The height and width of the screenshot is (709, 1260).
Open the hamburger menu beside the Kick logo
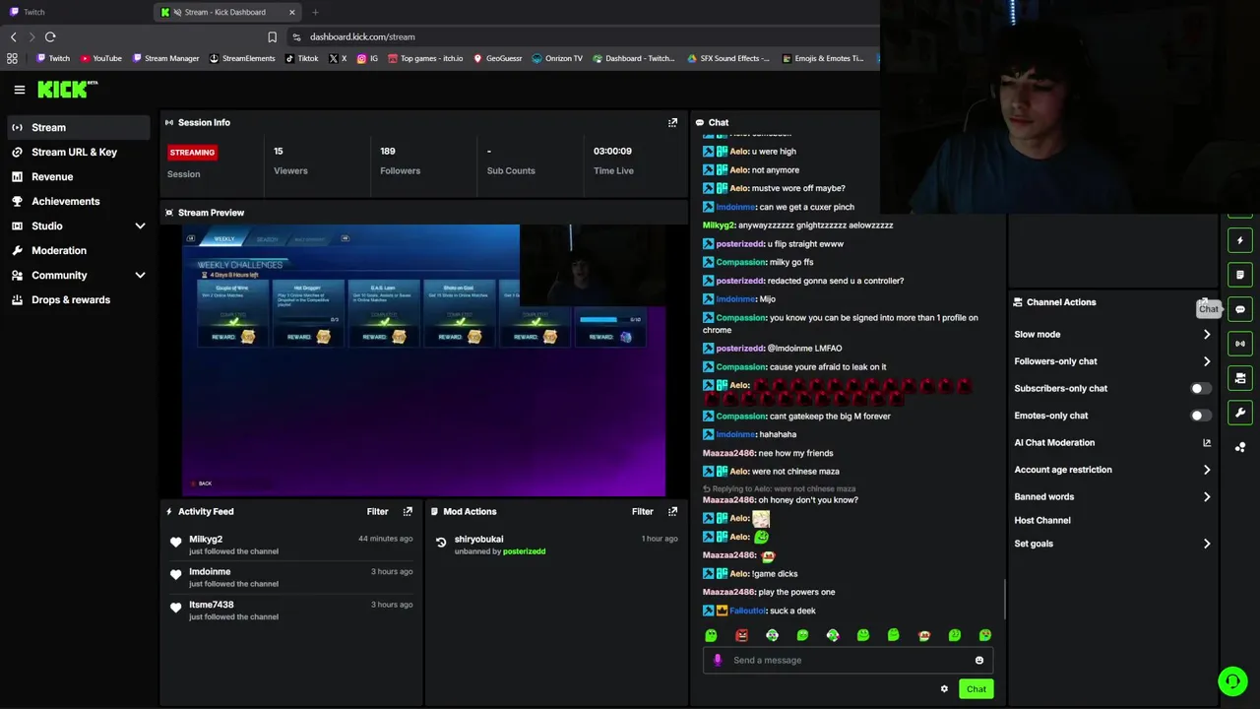click(x=19, y=90)
